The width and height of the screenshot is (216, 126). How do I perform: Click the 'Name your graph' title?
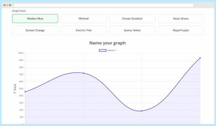[107, 43]
